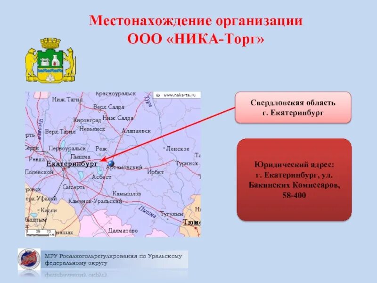Click 'Верх.Салда' map label
The height and width of the screenshot is (283, 377).
click(109, 107)
